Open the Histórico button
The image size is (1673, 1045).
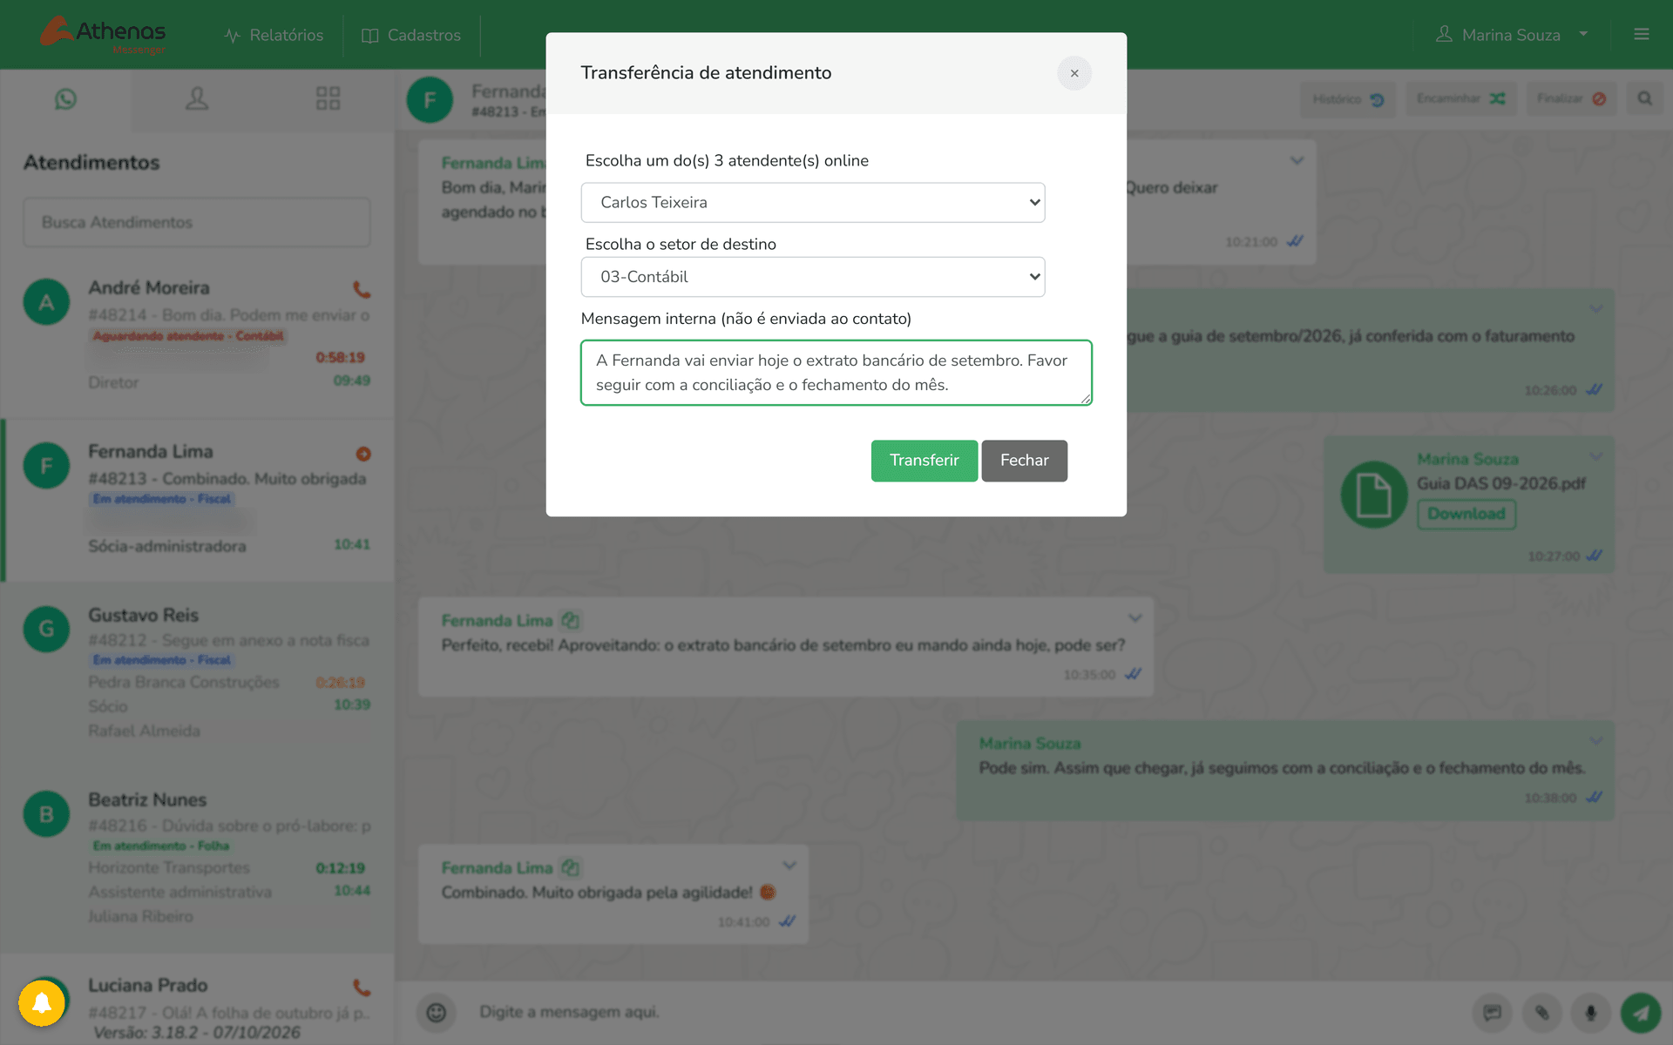1348,99
